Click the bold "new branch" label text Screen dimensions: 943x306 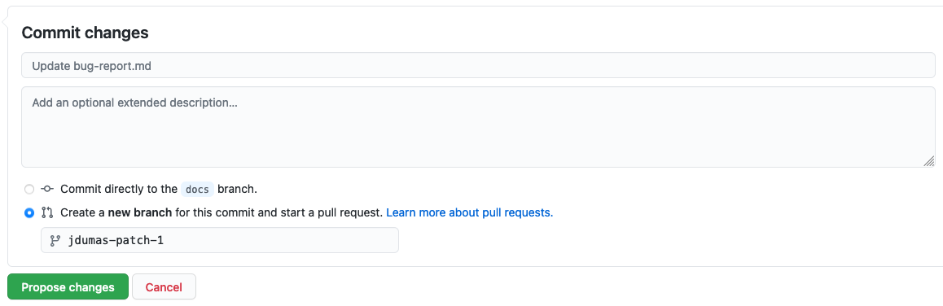[140, 213]
